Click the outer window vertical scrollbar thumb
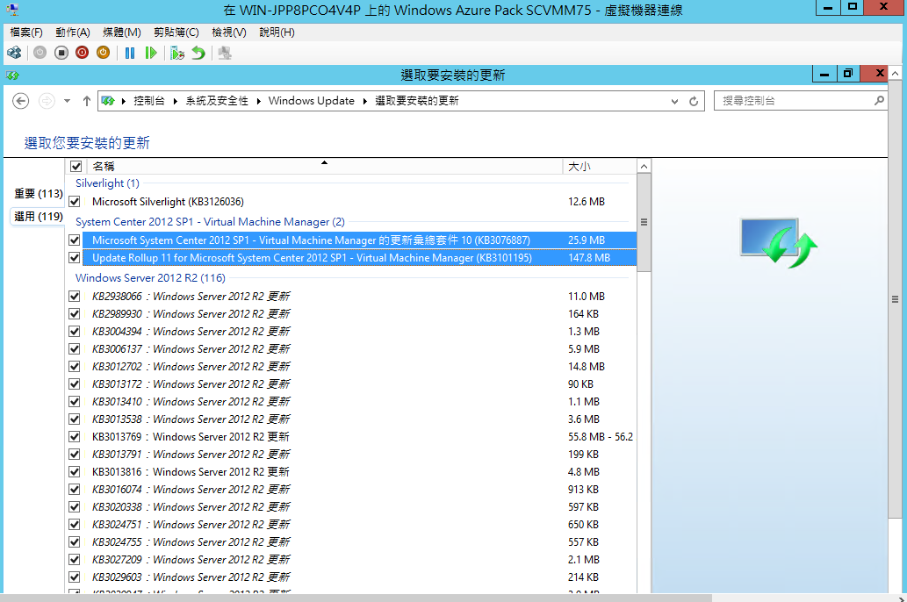907x602 pixels. click(895, 299)
